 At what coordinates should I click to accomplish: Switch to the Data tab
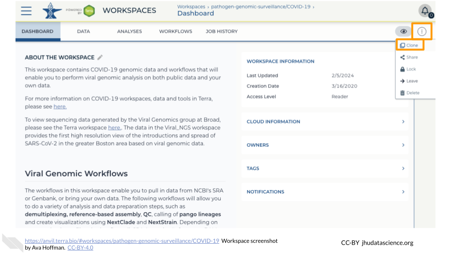(x=83, y=32)
